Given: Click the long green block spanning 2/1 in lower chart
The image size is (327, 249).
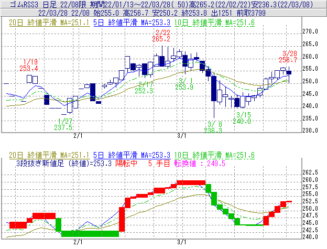Looking at the screenshot, I should pos(90,234).
